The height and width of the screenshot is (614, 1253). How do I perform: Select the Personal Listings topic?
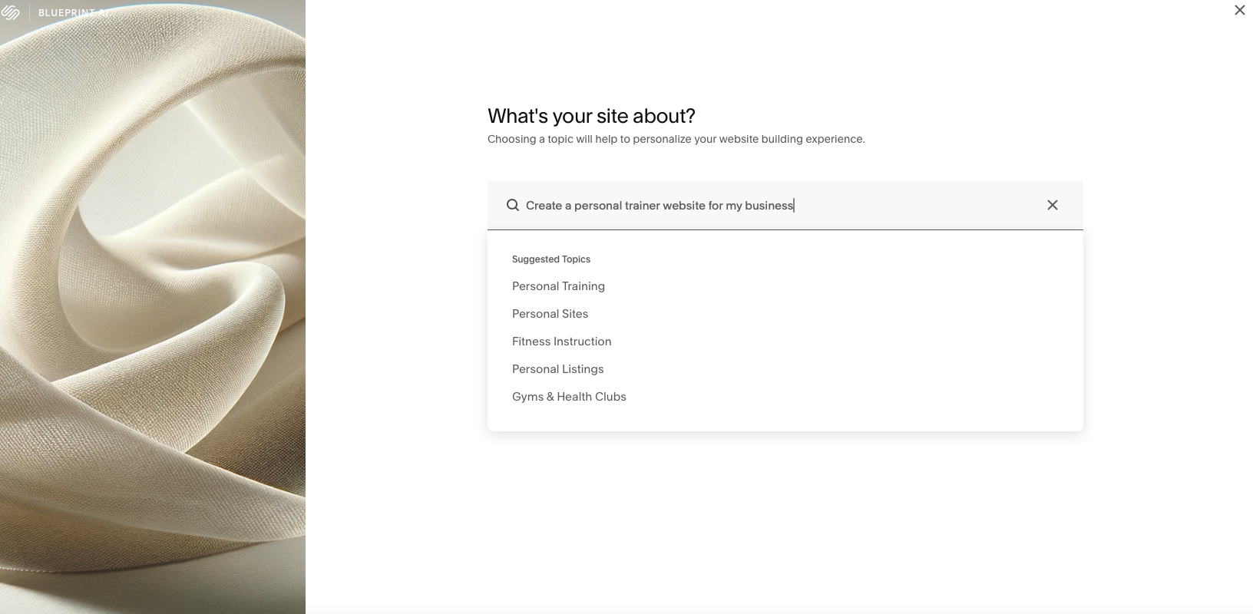557,368
